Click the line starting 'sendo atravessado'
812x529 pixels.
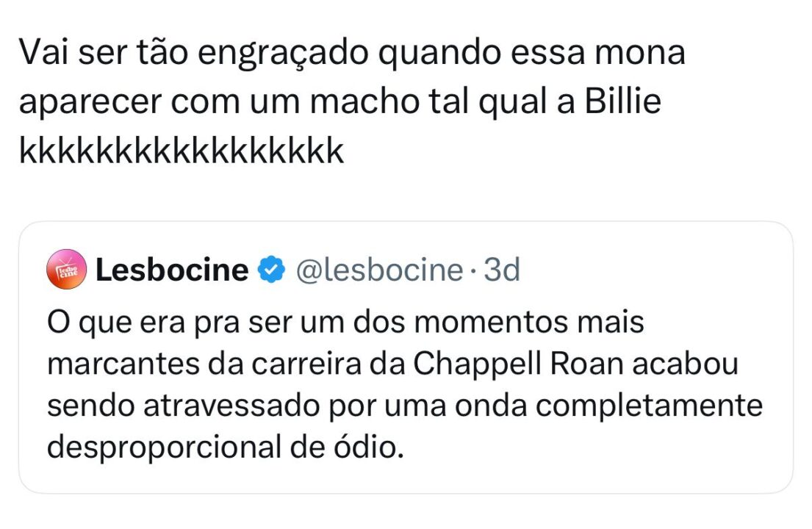[x=405, y=406]
